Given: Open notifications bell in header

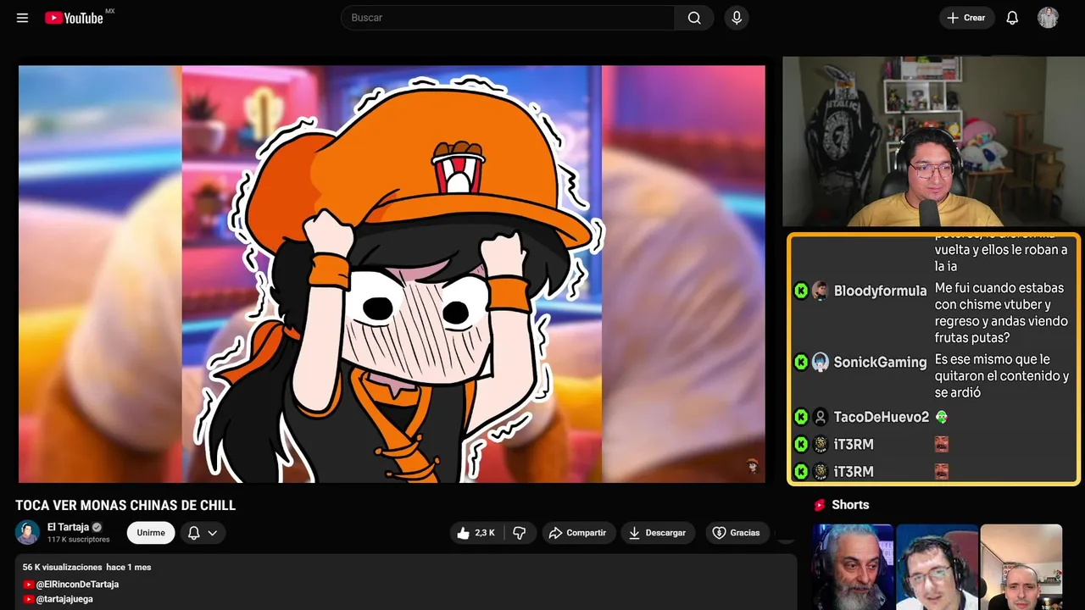Looking at the screenshot, I should pos(1012,18).
